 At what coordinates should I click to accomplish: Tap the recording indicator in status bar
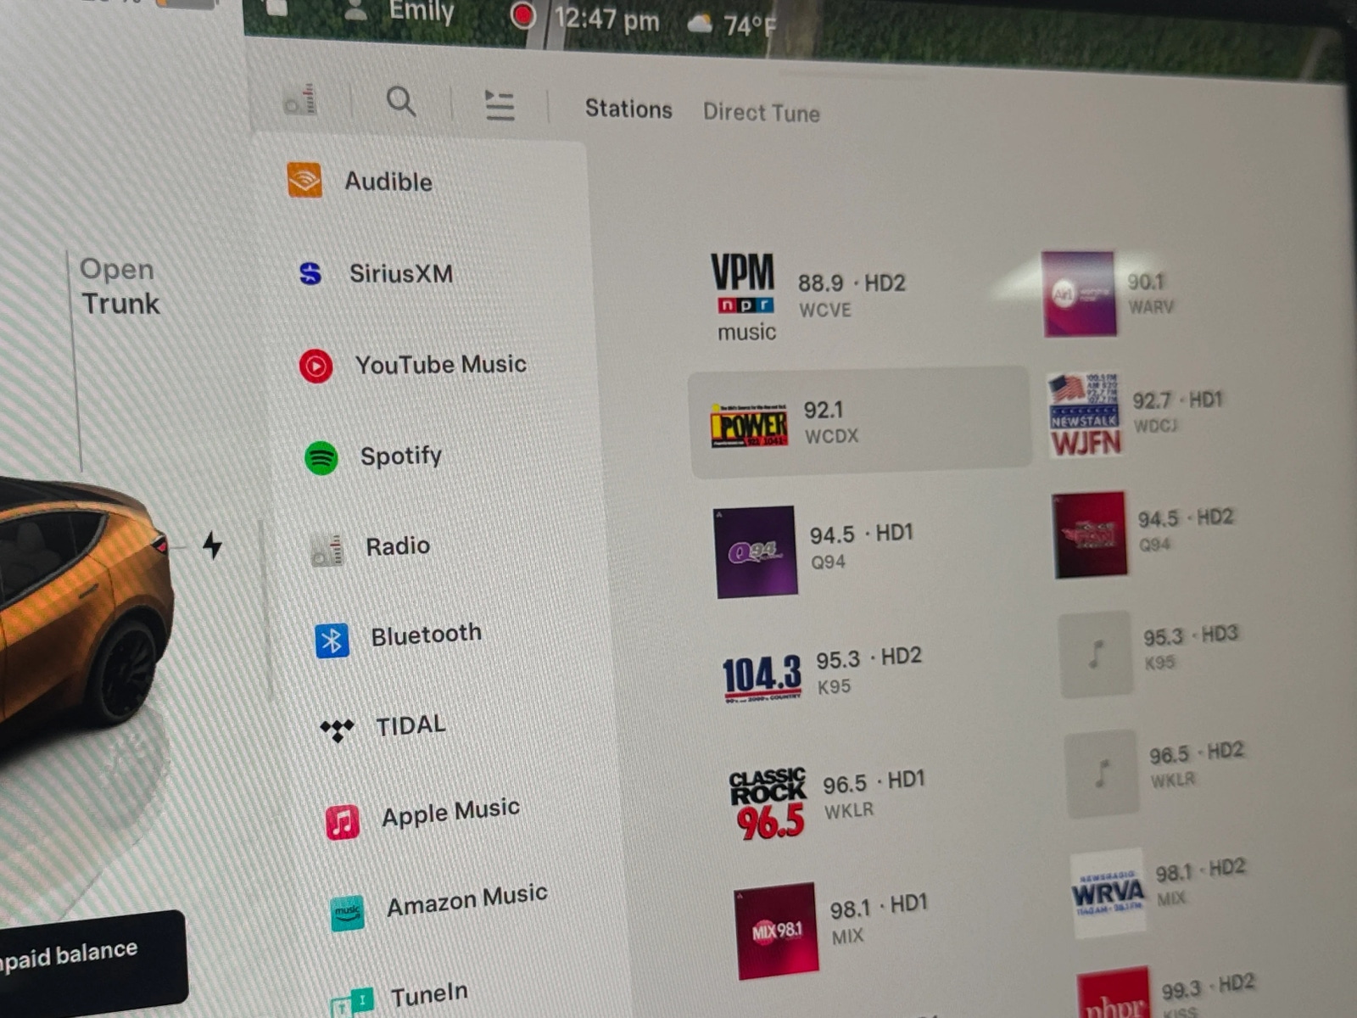[x=523, y=14]
